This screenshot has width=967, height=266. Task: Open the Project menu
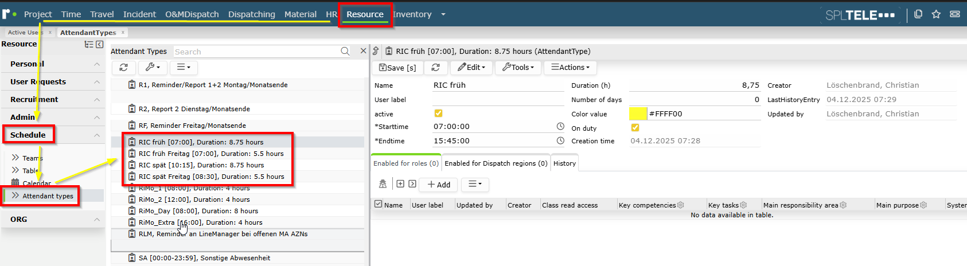coord(38,14)
